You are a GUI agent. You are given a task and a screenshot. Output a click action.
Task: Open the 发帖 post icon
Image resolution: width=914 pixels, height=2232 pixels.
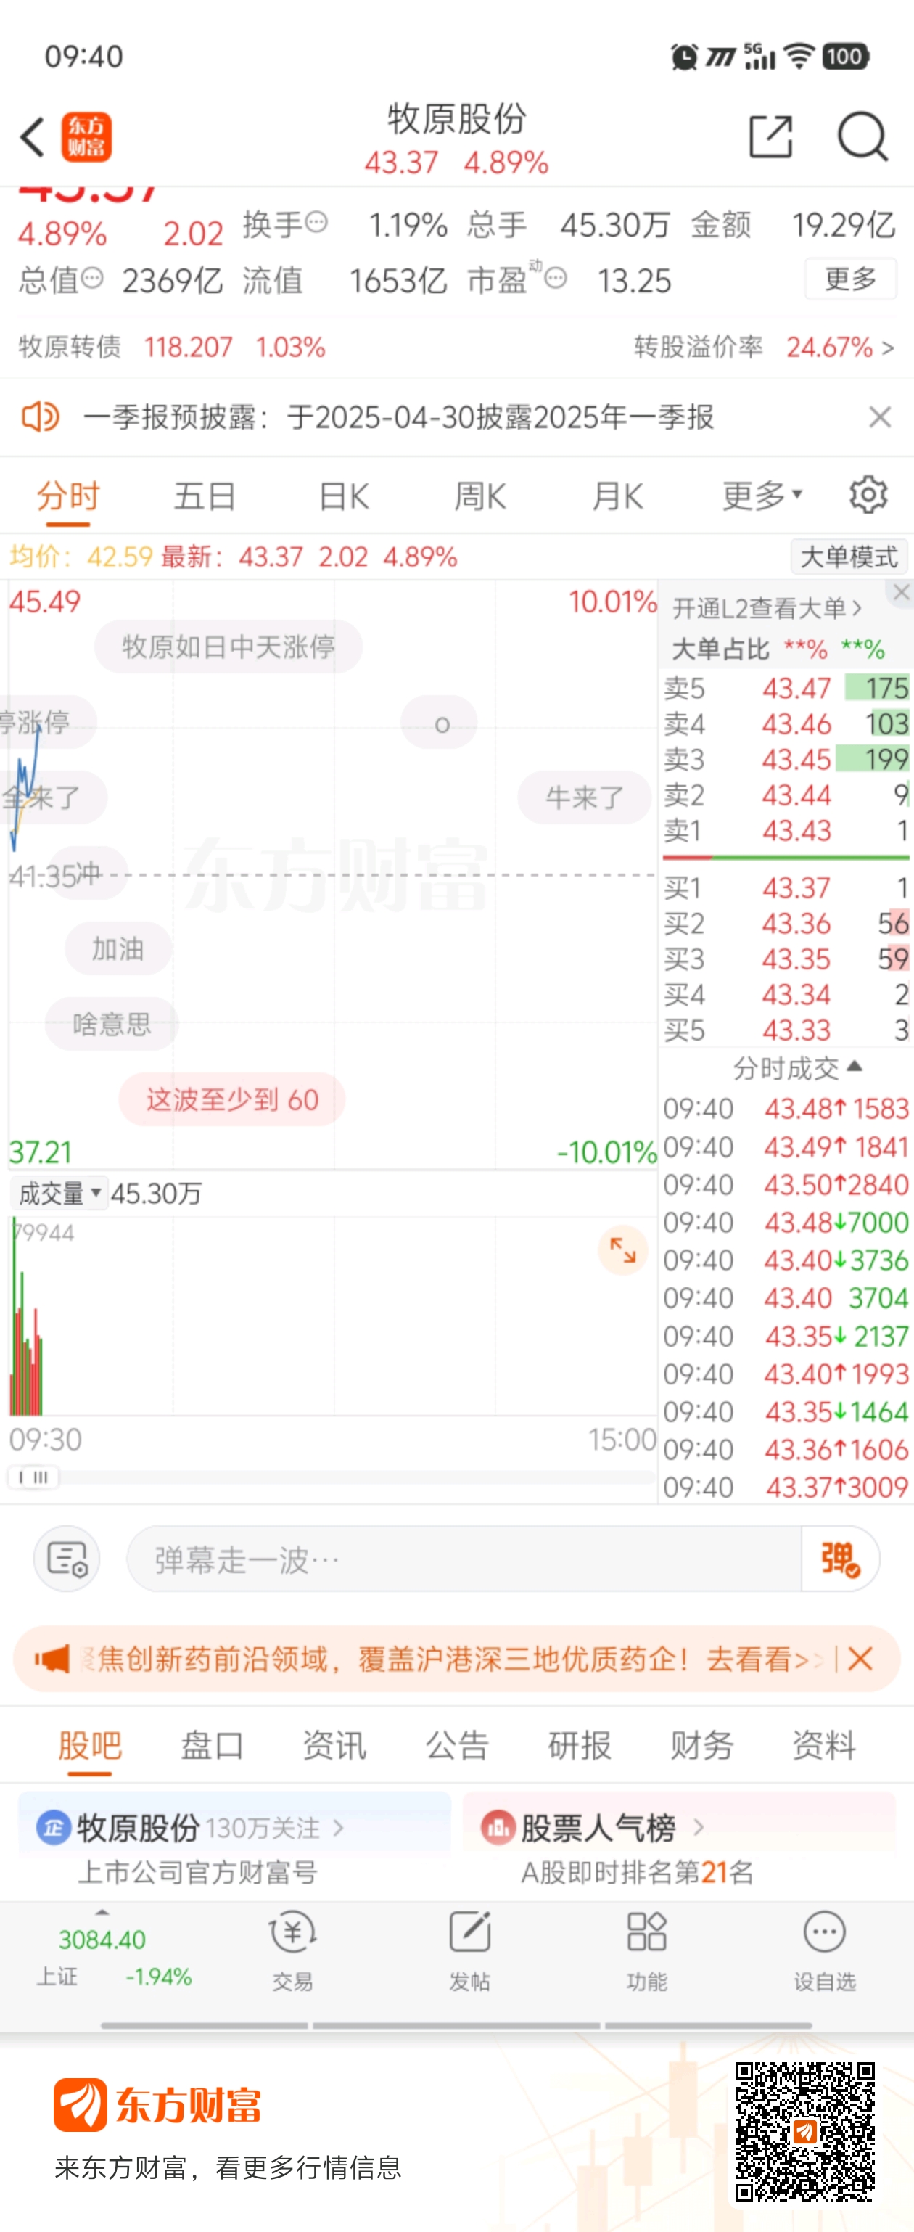469,1933
